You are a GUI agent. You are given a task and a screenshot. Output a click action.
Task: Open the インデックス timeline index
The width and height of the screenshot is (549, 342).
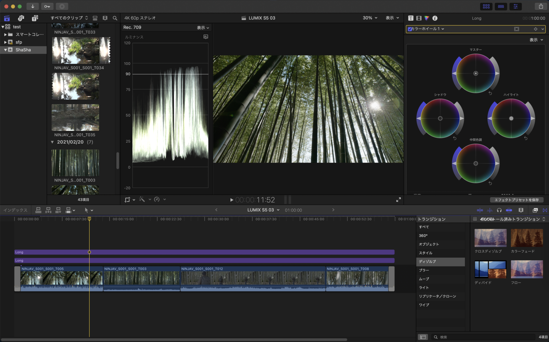click(x=15, y=210)
